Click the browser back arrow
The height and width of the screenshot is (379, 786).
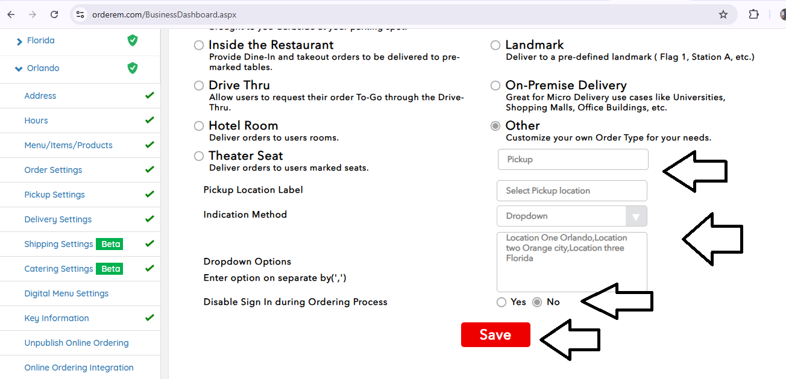point(11,14)
